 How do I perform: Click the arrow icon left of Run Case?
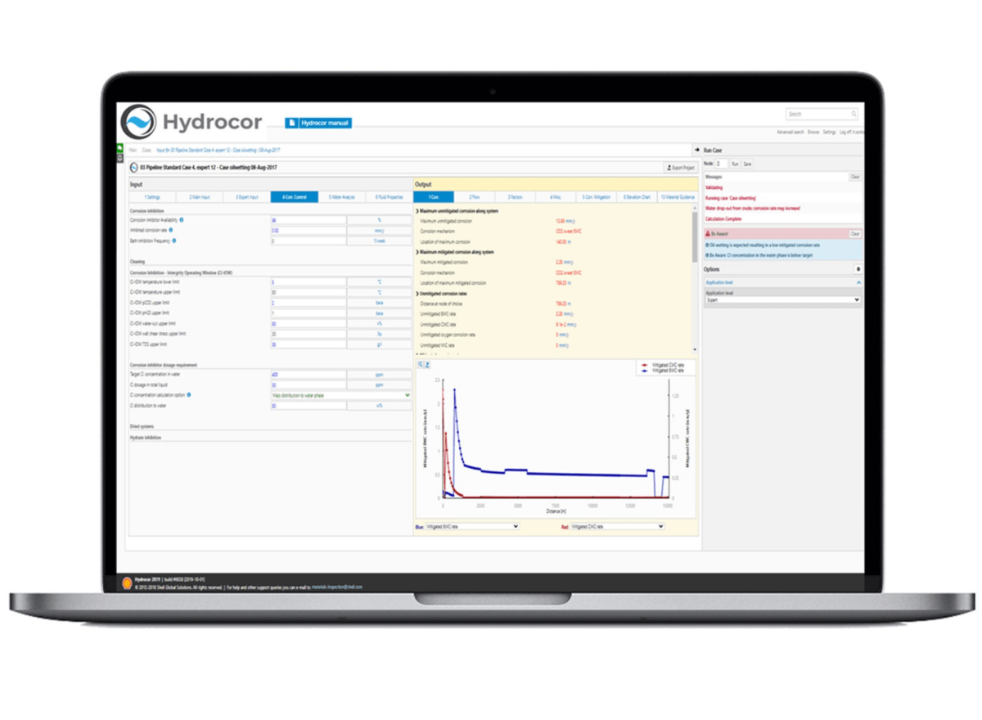tap(698, 151)
